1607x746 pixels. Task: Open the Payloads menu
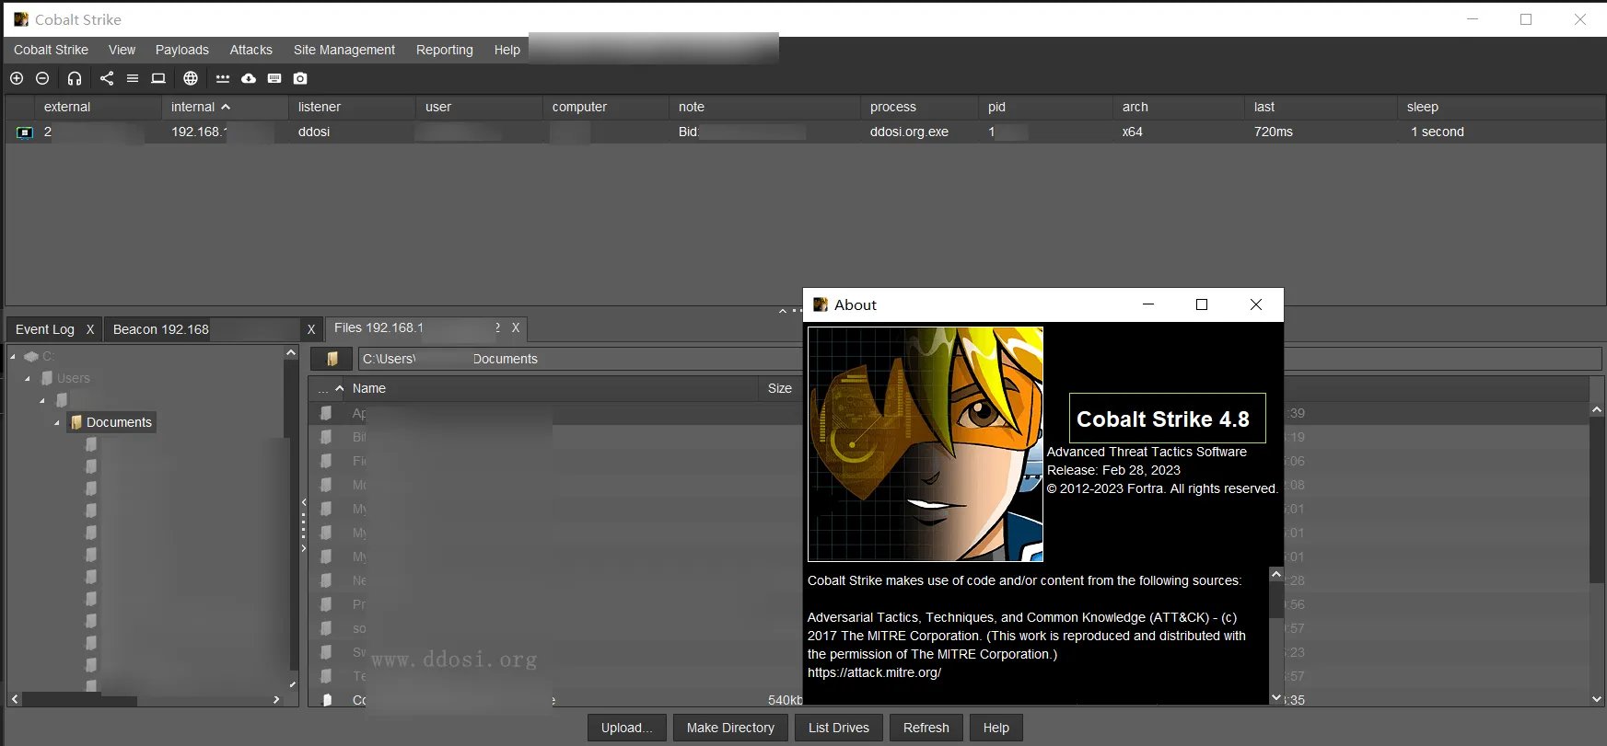[181, 50]
